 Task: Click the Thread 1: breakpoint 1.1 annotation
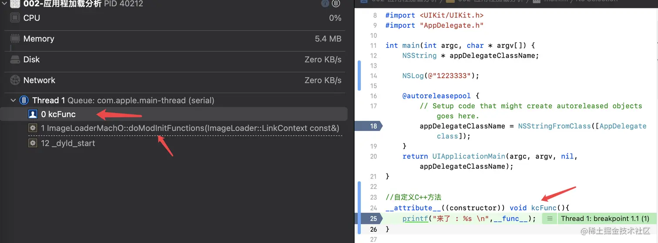pyautogui.click(x=605, y=219)
